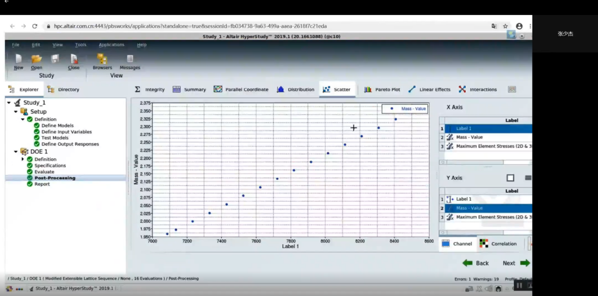The height and width of the screenshot is (296, 598).
Task: Click the DOE 1 cube icon in tree
Action: (25, 151)
